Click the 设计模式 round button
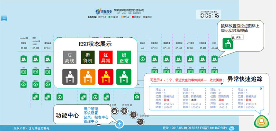This screenshot has width=276, height=131. point(140,122)
